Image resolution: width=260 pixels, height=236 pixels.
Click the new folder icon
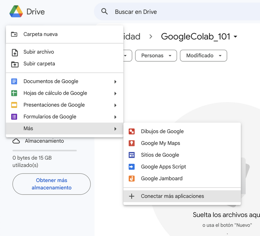(14, 34)
